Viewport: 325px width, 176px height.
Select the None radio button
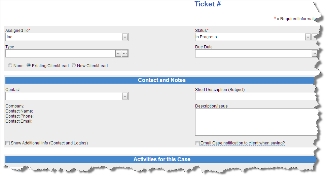coord(10,66)
